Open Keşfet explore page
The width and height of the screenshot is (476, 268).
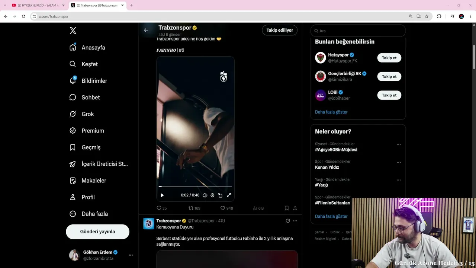[84, 64]
